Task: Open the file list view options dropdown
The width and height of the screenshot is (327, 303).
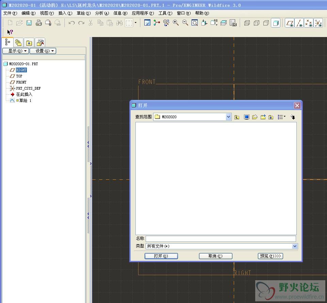Action: tap(281, 117)
